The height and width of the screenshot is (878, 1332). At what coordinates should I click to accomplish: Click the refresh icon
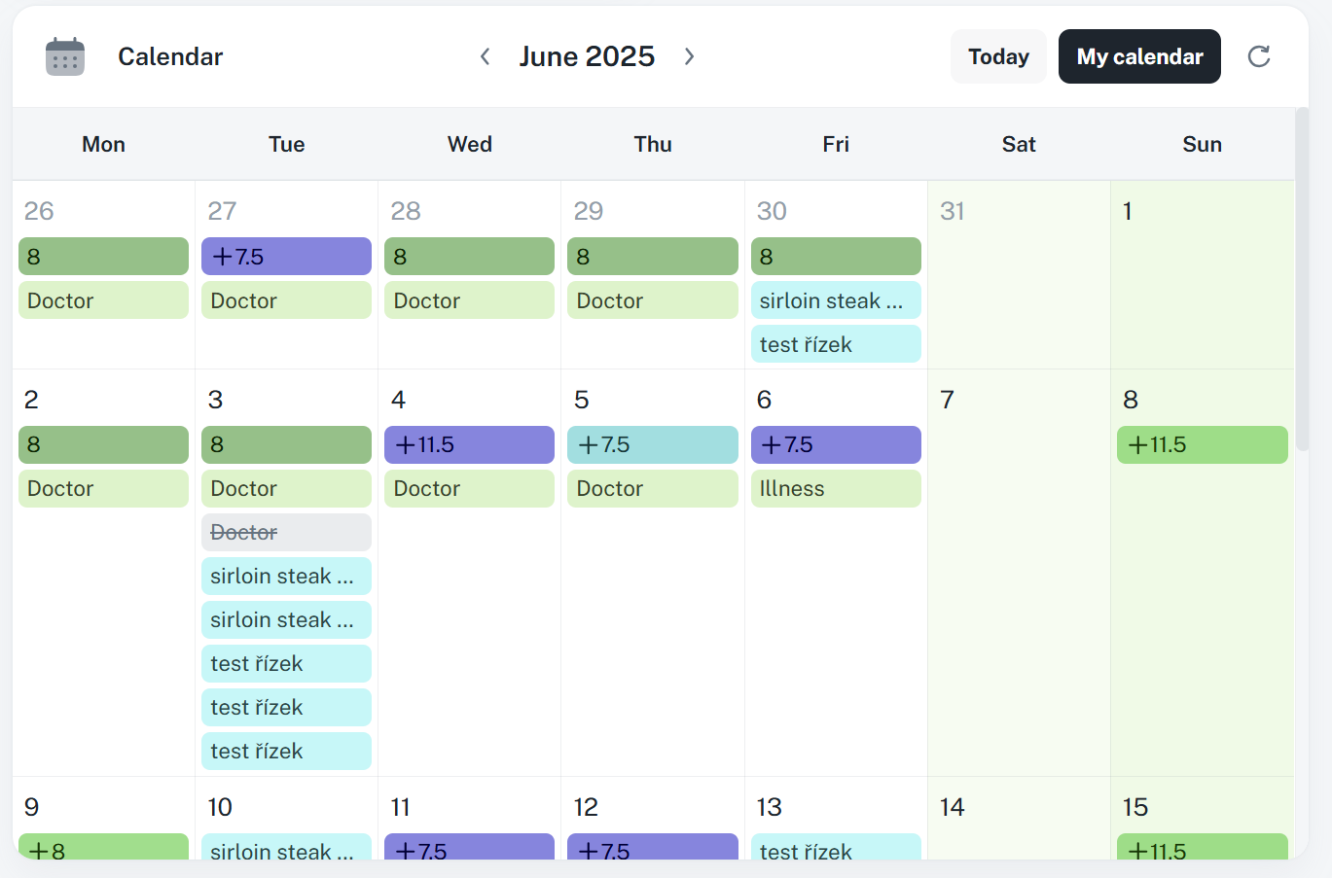point(1259,56)
